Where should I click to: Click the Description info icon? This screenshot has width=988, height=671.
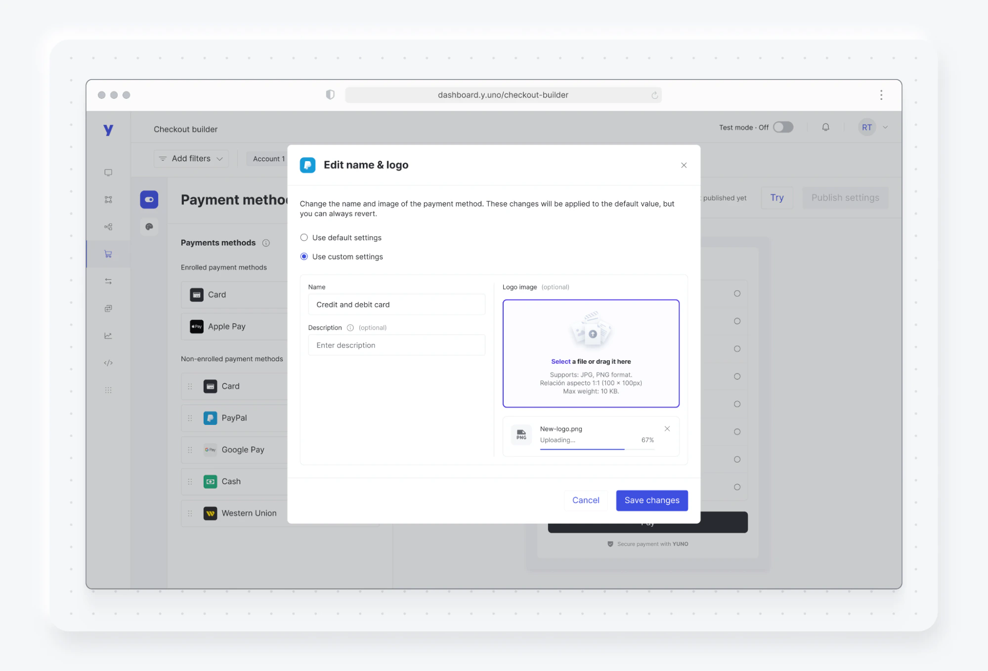350,328
